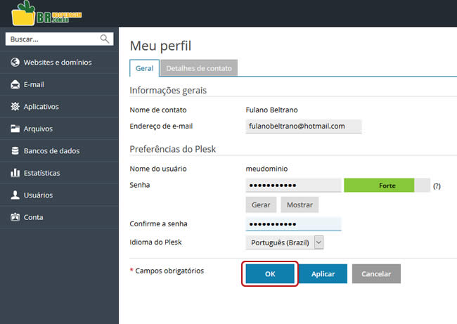Click the Informações gerais section heading

pos(168,91)
